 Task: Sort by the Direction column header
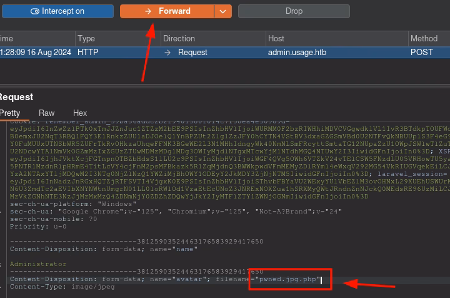tap(213, 39)
